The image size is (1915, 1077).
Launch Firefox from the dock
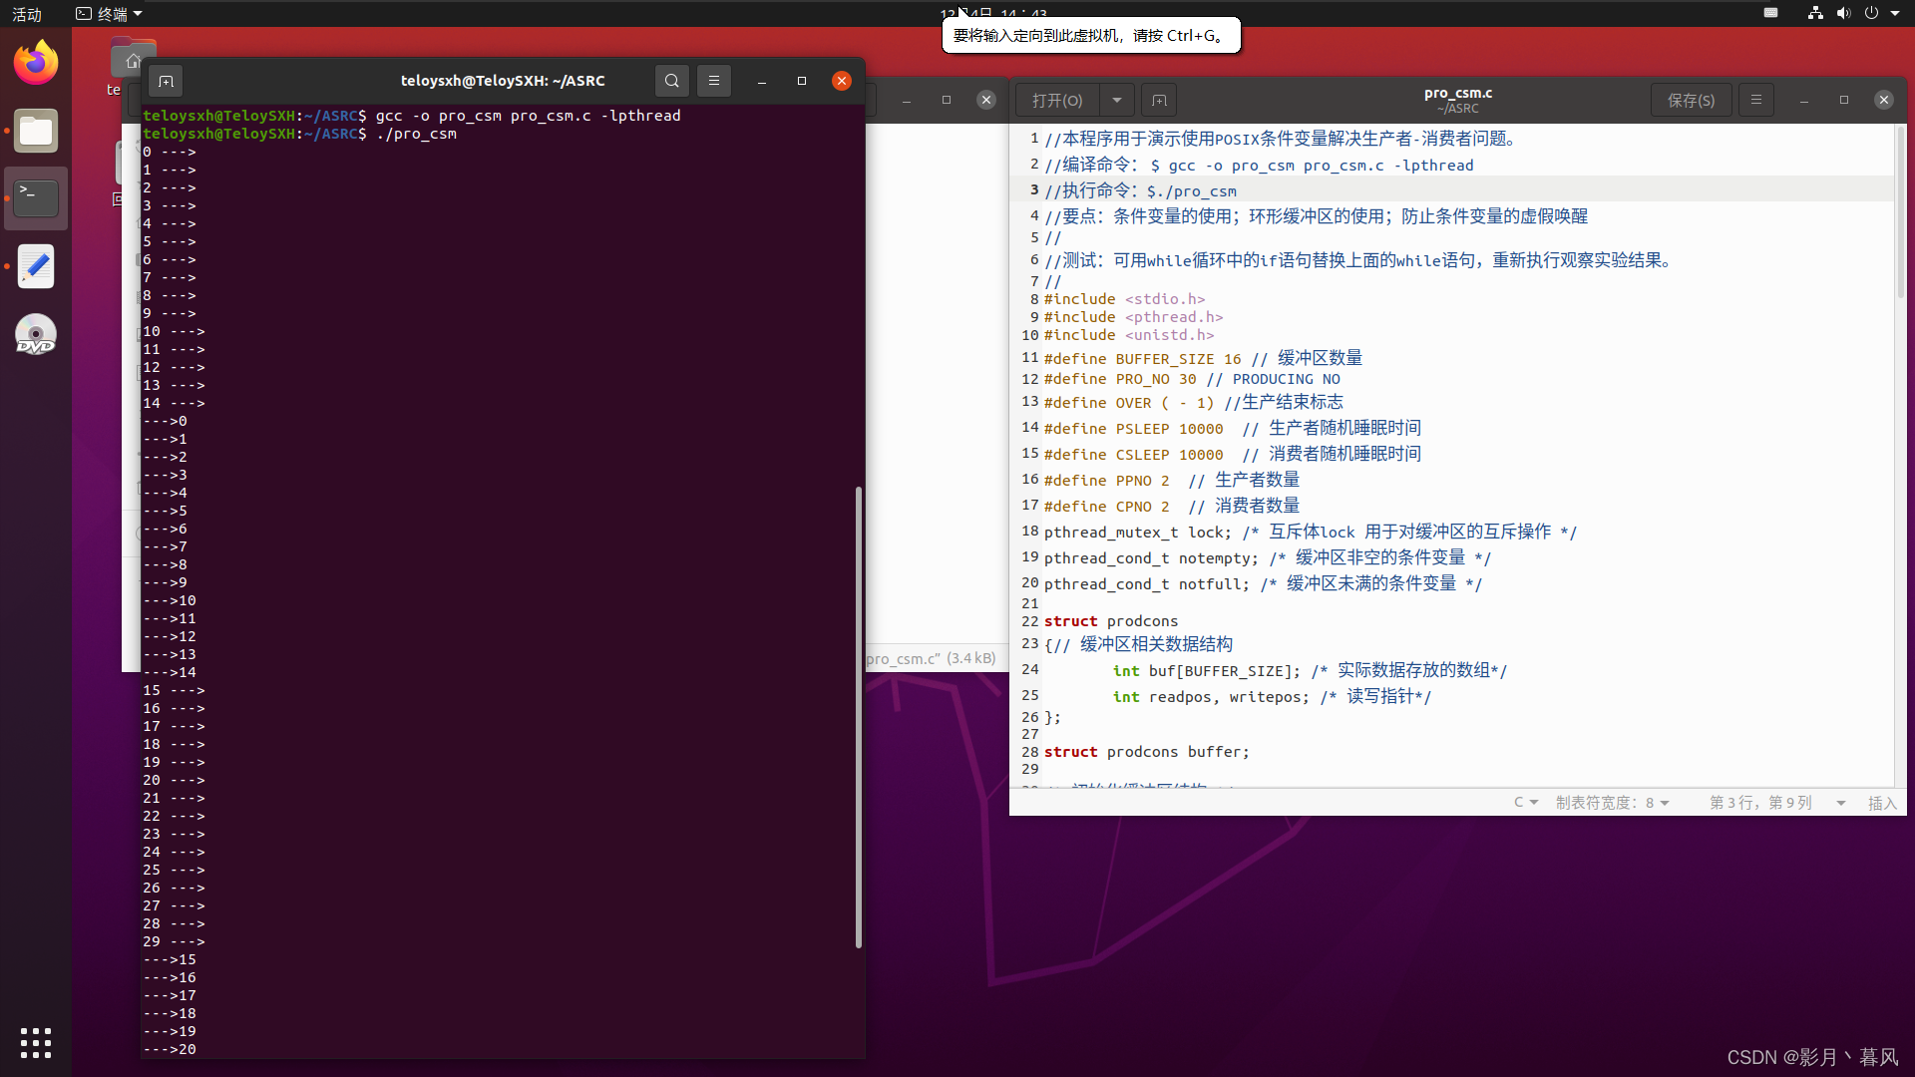pyautogui.click(x=36, y=63)
